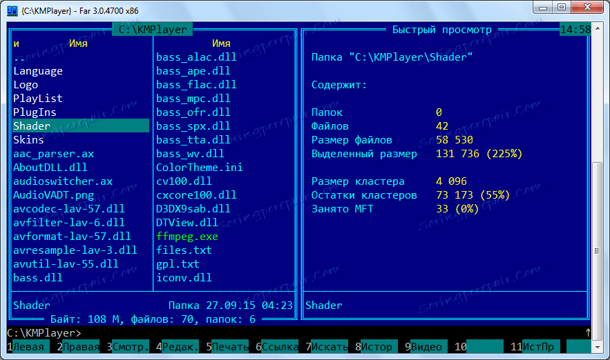The height and width of the screenshot is (360, 610).
Task: Click the Файлов count value 42
Action: (442, 126)
